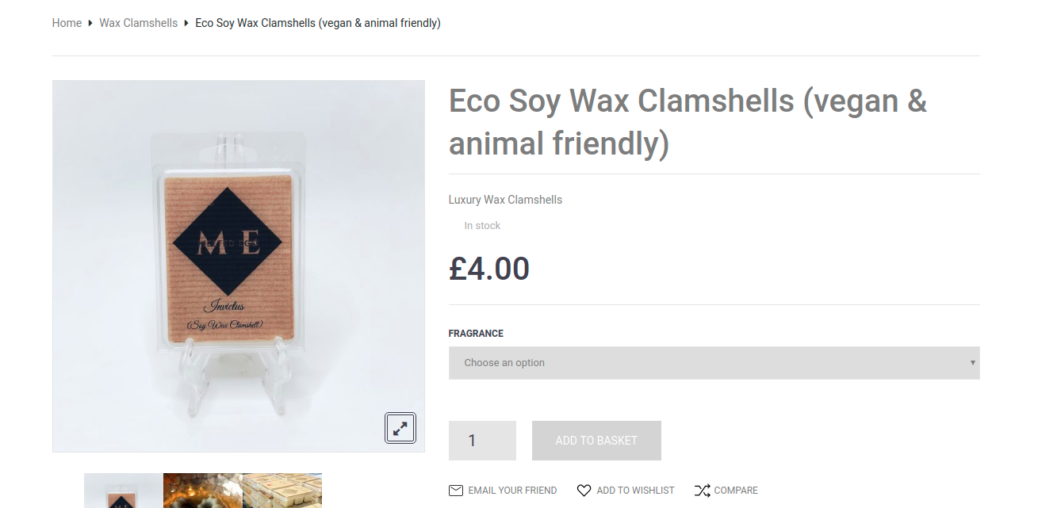Image resolution: width=1038 pixels, height=508 pixels.
Task: Click the breadcrumb arrow after Home
Action: point(89,23)
